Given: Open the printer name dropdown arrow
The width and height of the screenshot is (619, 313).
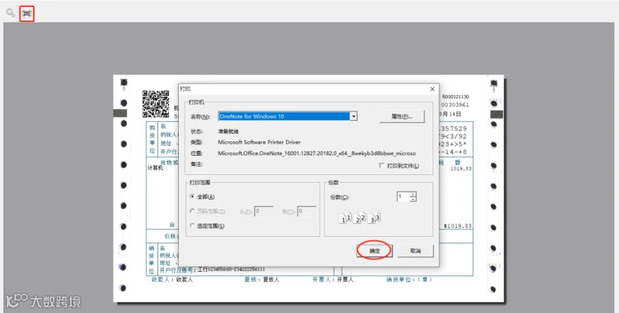Looking at the screenshot, I should tap(354, 116).
